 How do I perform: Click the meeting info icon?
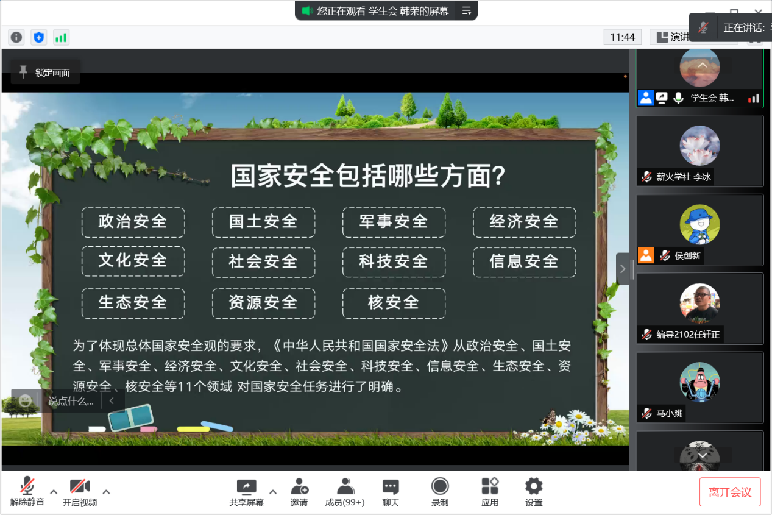click(16, 37)
